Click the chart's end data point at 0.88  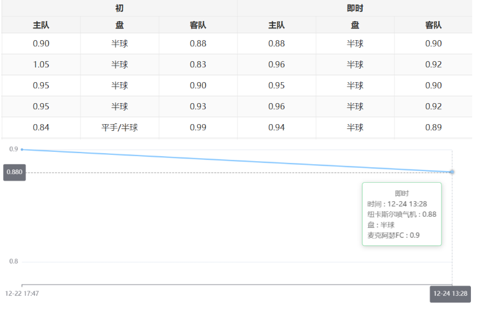(452, 172)
